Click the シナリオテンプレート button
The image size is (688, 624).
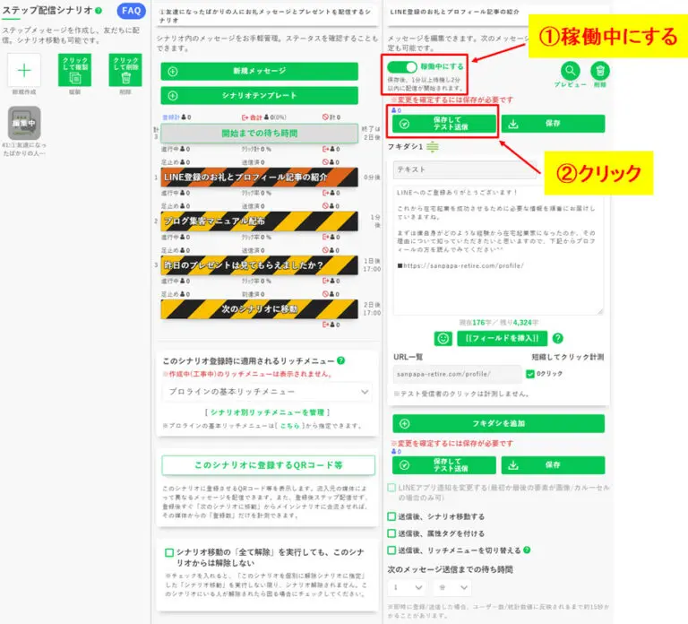click(x=259, y=95)
